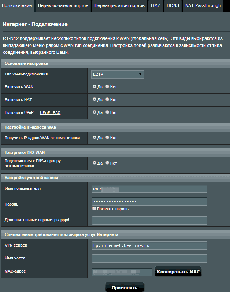Viewport: 230px width, 292px height.
Task: Click the Интернет - Подключение page title
Action: click(x=36, y=24)
